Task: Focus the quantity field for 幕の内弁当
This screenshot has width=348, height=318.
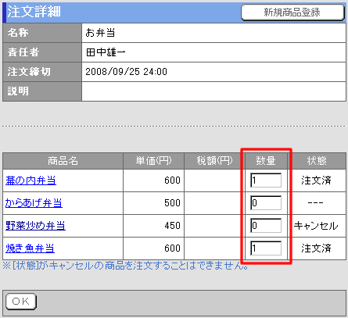Action: (266, 180)
